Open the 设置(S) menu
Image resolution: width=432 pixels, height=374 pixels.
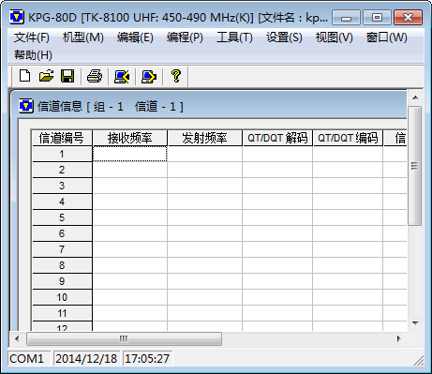[284, 37]
